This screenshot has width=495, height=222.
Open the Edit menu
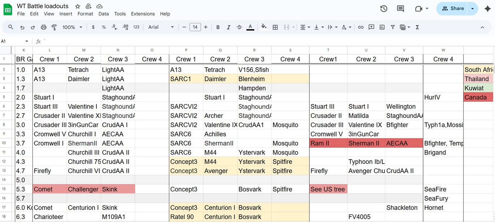(34, 14)
